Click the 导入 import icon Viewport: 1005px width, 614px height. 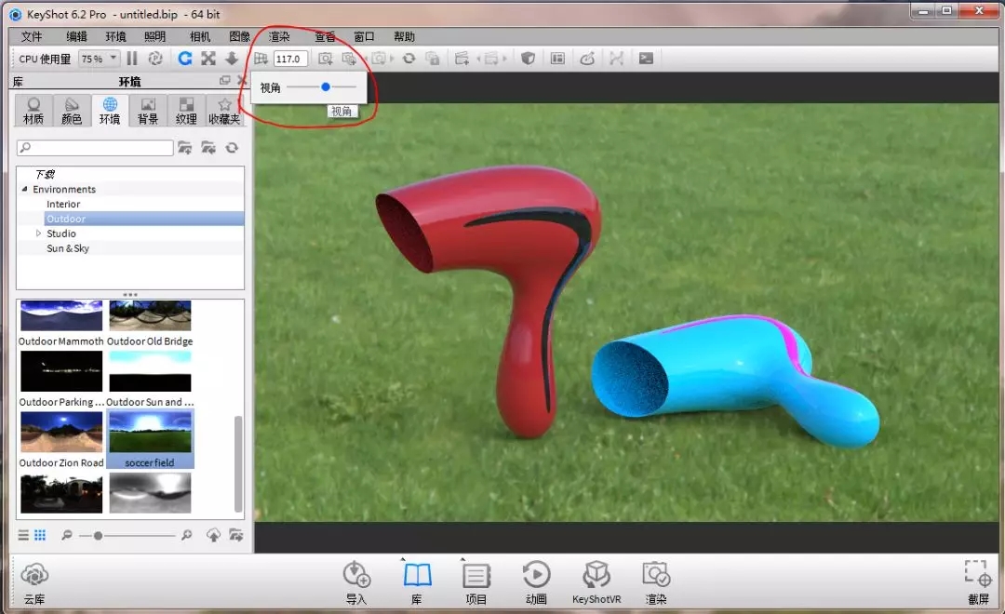coord(356,575)
